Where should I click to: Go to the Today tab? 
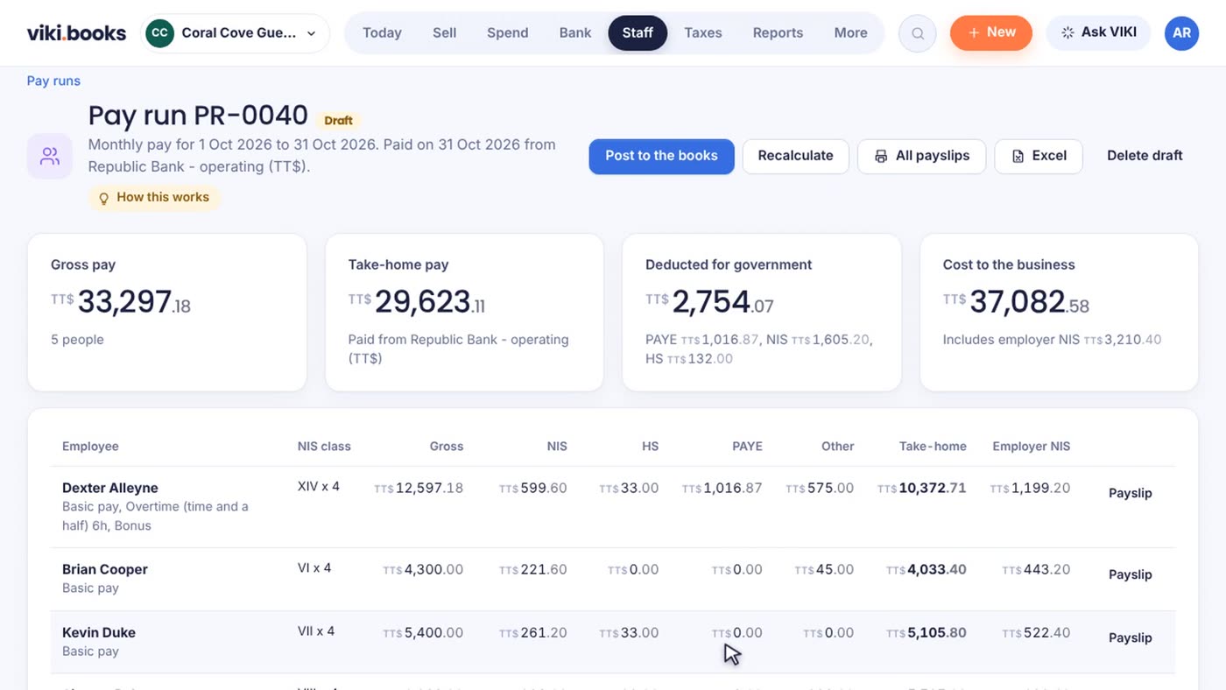(x=382, y=33)
